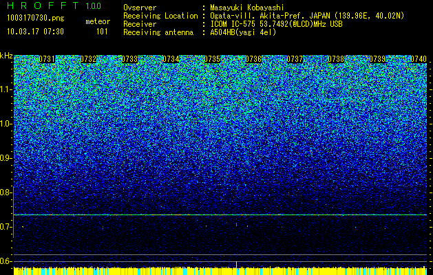
Task: Select the 0735 time marker
Action: tap(212, 59)
